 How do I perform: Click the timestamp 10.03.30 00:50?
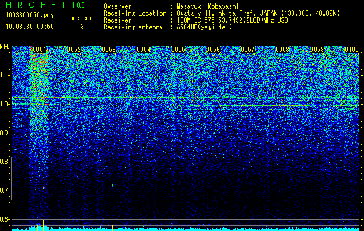point(30,27)
